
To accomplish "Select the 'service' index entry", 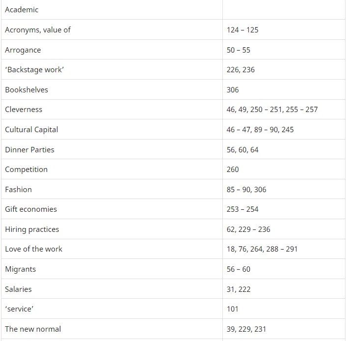I will point(19,309).
